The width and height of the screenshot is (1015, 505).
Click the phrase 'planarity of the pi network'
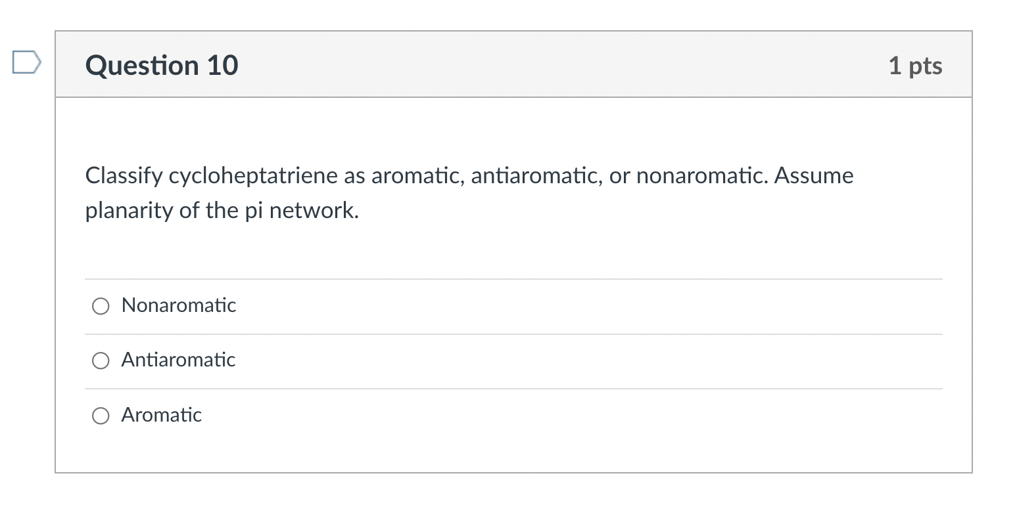pyautogui.click(x=222, y=211)
